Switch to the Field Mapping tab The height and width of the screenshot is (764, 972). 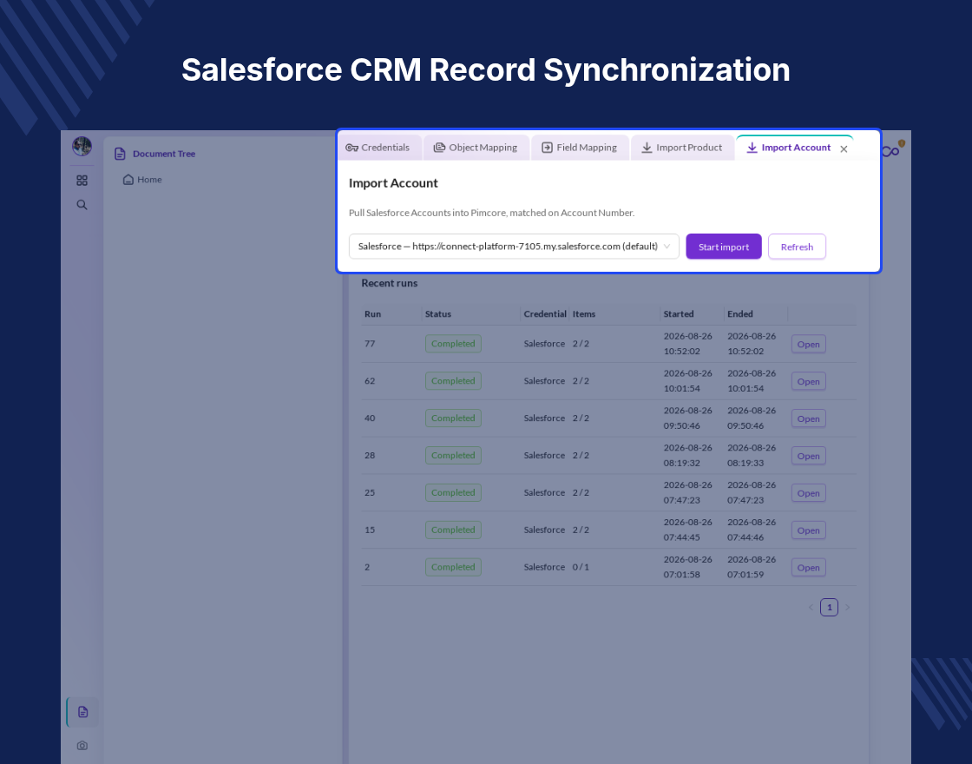coord(580,148)
